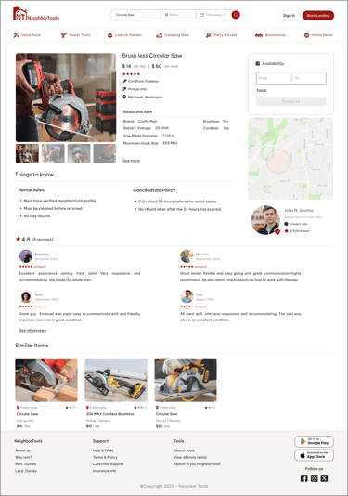Click the red search magnifier icon
Viewport: 348px width, 496px height.
pos(236,15)
